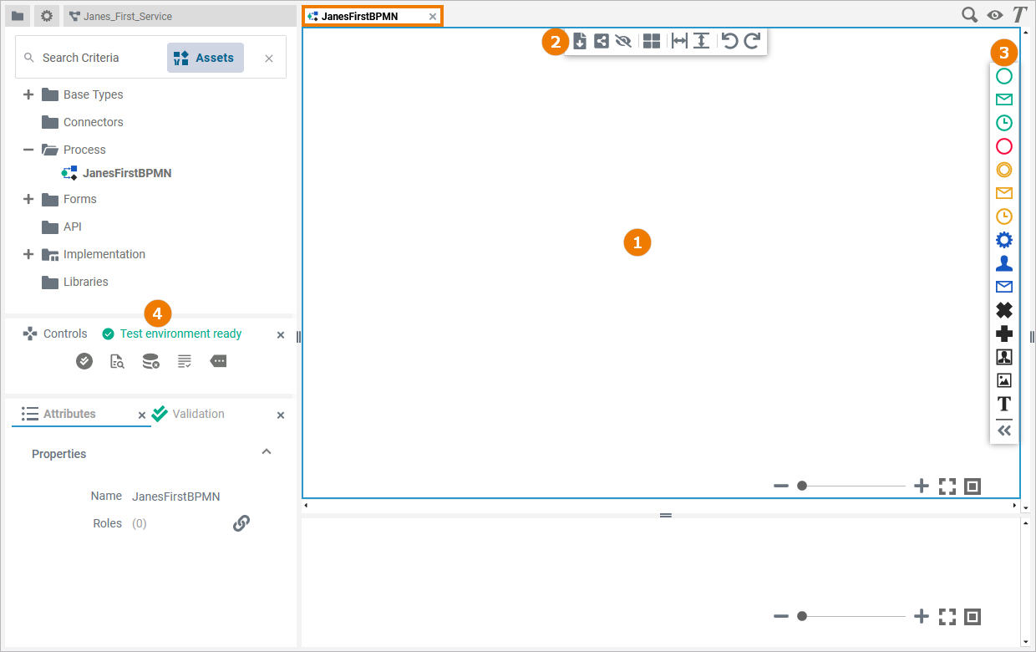Select the Text Annotation tool
Screen dimensions: 1036x652
(1003, 403)
